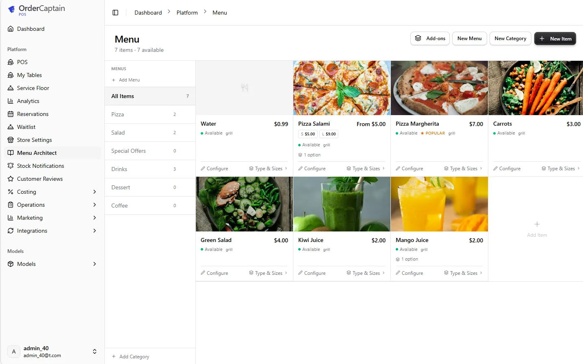The image size is (583, 364).
Task: Click the Stock Notifications bell icon
Action: tap(11, 166)
